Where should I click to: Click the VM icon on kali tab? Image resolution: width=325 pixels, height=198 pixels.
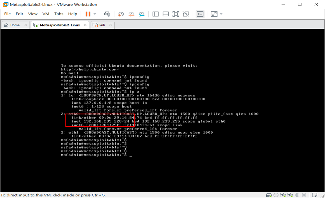point(95,25)
